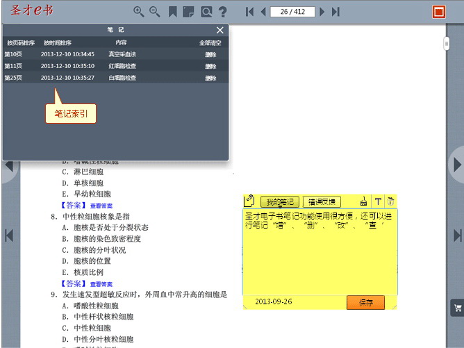Open the note titled 红细胞检查
Viewport: 464px width, 348px height.
coord(122,66)
